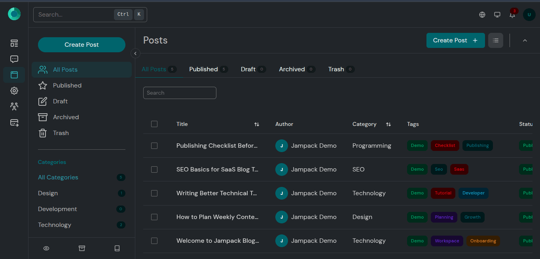
Task: Click author avatar on SEO Basics row
Action: pos(282,169)
